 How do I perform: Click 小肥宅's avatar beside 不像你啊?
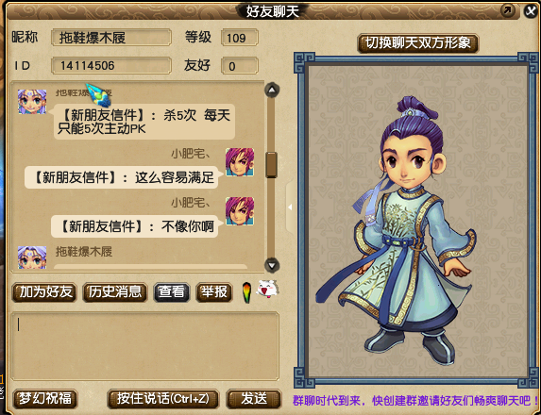pyautogui.click(x=240, y=211)
